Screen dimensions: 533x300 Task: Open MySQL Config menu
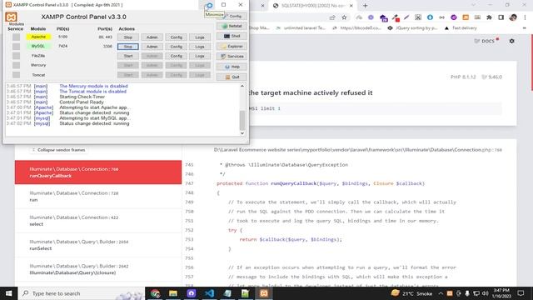(x=176, y=47)
